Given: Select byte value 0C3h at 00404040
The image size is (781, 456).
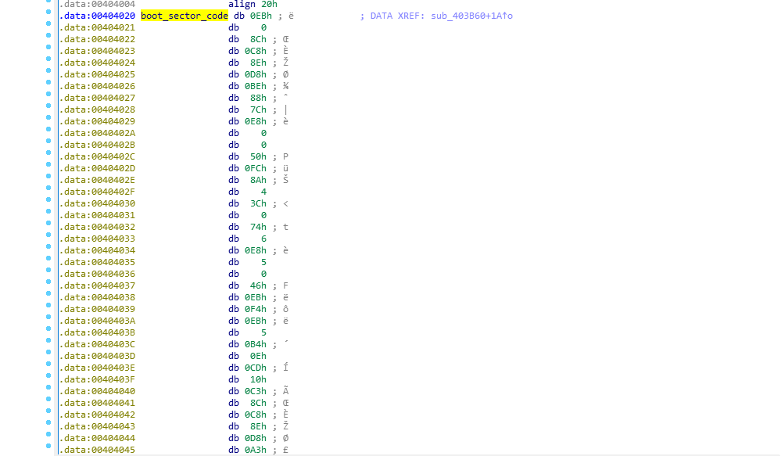Looking at the screenshot, I should click(x=256, y=391).
